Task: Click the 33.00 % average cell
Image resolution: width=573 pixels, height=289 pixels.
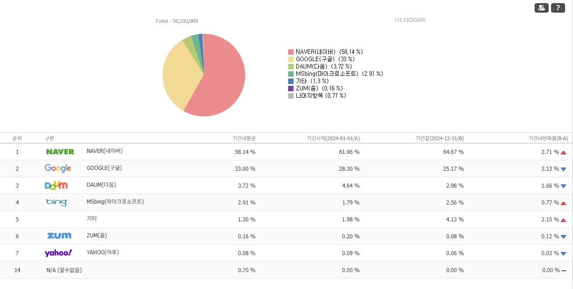Action: tap(245, 169)
